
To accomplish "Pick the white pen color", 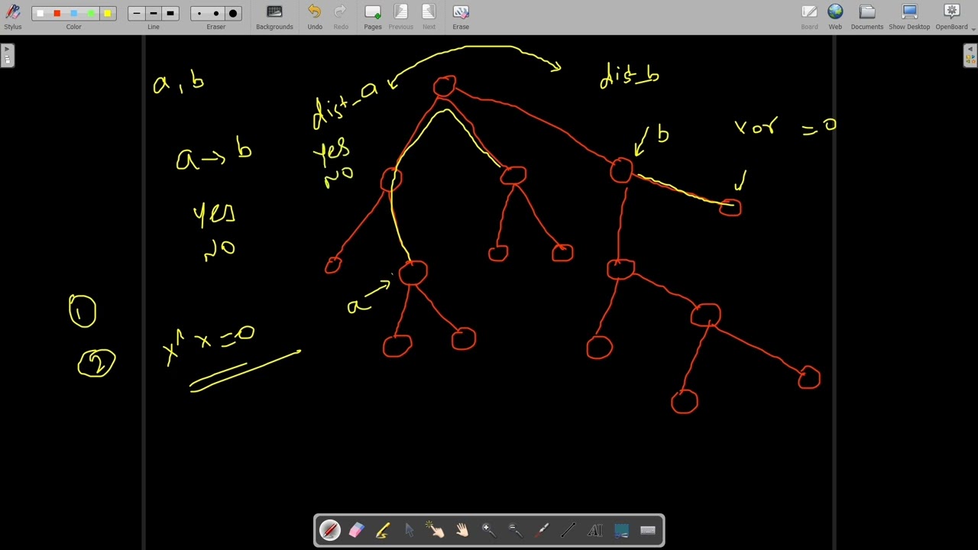I will pyautogui.click(x=40, y=13).
